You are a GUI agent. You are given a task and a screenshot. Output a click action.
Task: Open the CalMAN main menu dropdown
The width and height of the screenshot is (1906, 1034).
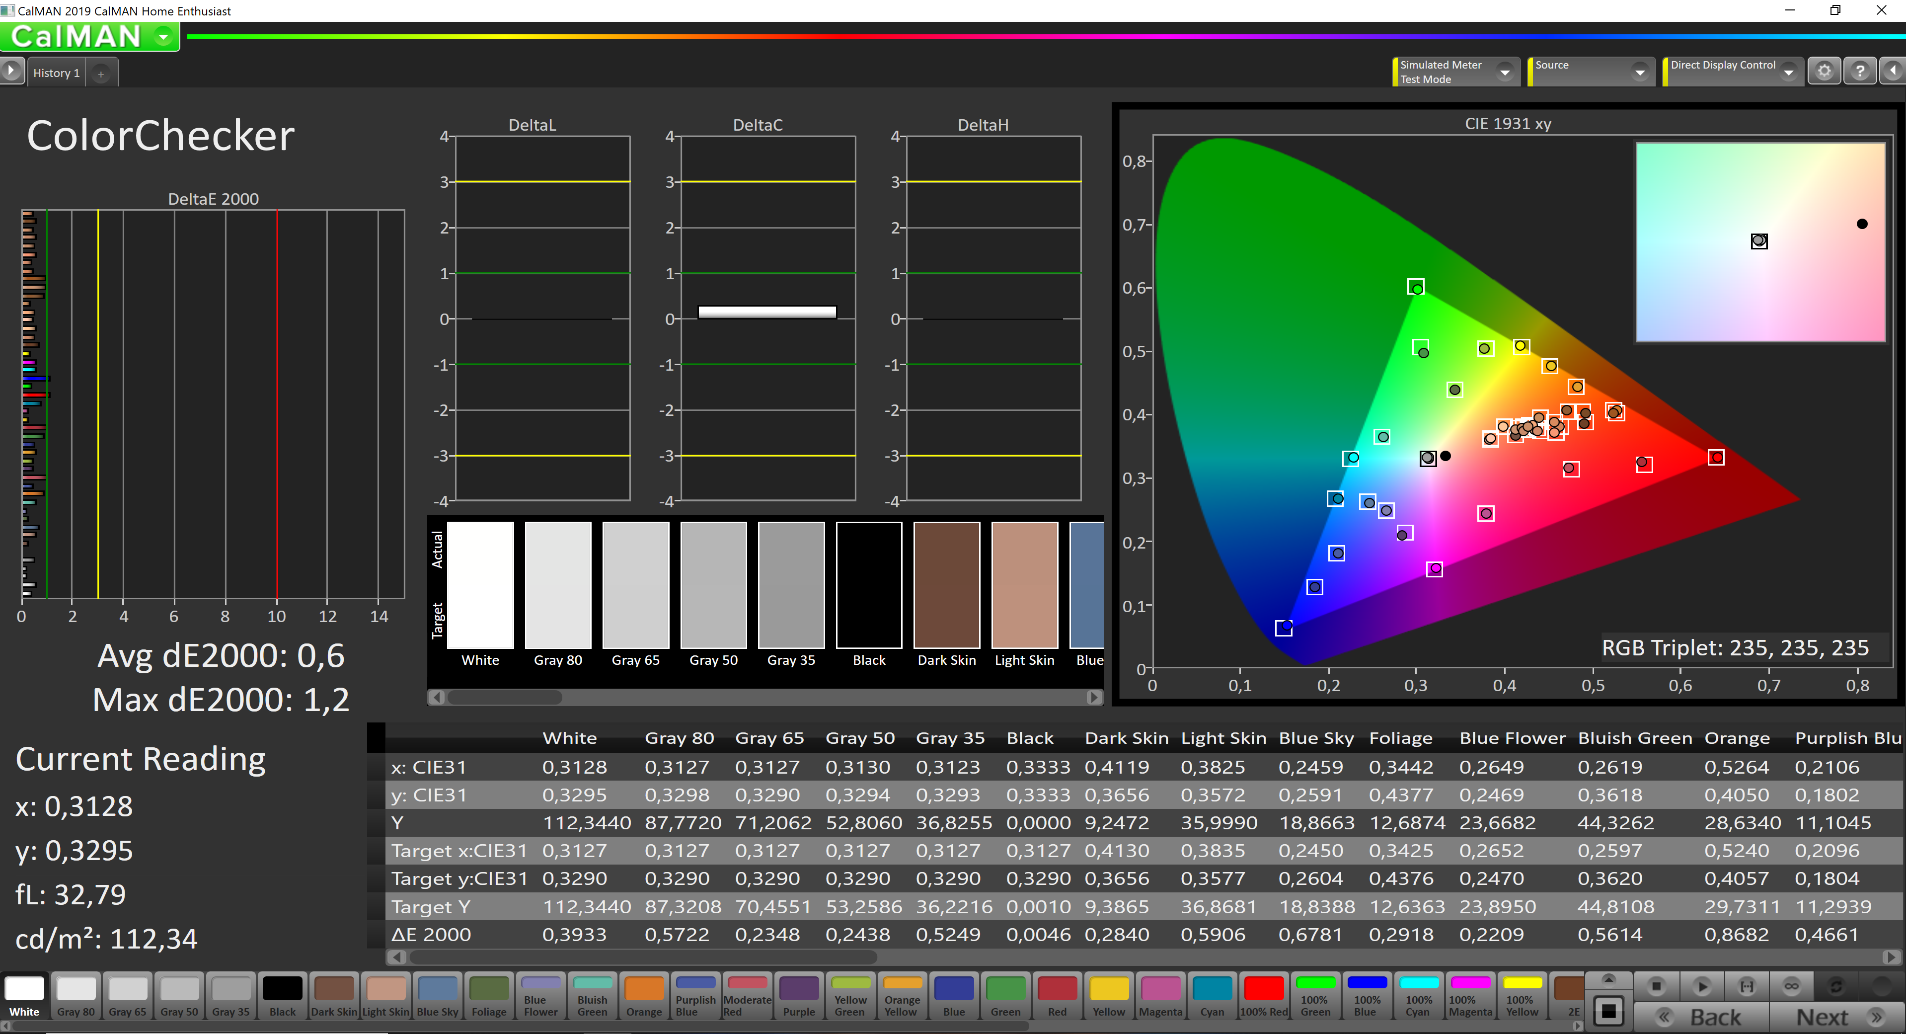[163, 36]
